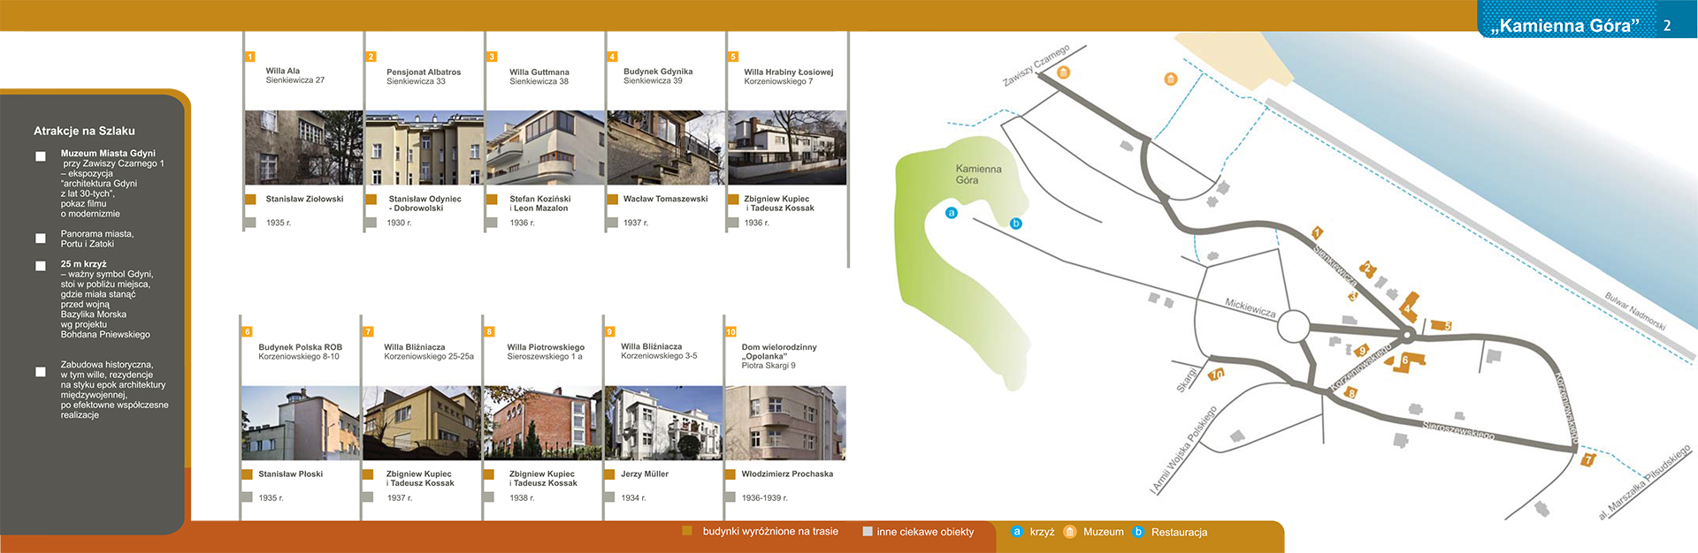This screenshot has height=553, width=1698.
Task: Enable the Zabudowa historyczna checkbox
Action: (x=41, y=372)
